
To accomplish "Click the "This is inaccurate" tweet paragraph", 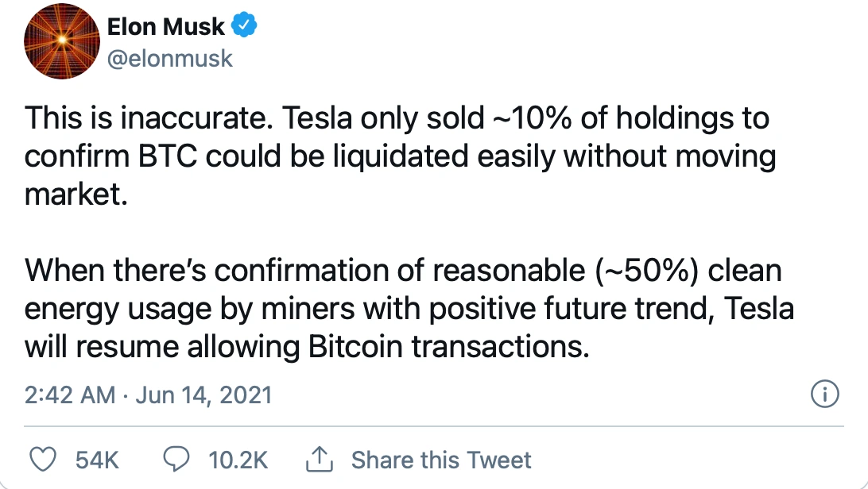I will (x=400, y=156).
